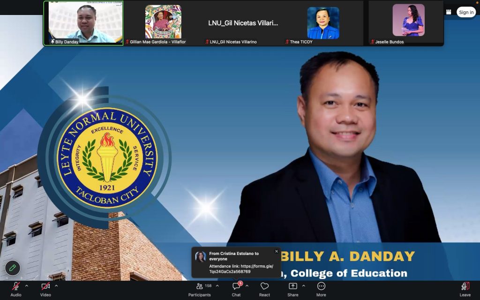Open the view layout grid icon

pyautogui.click(x=449, y=12)
